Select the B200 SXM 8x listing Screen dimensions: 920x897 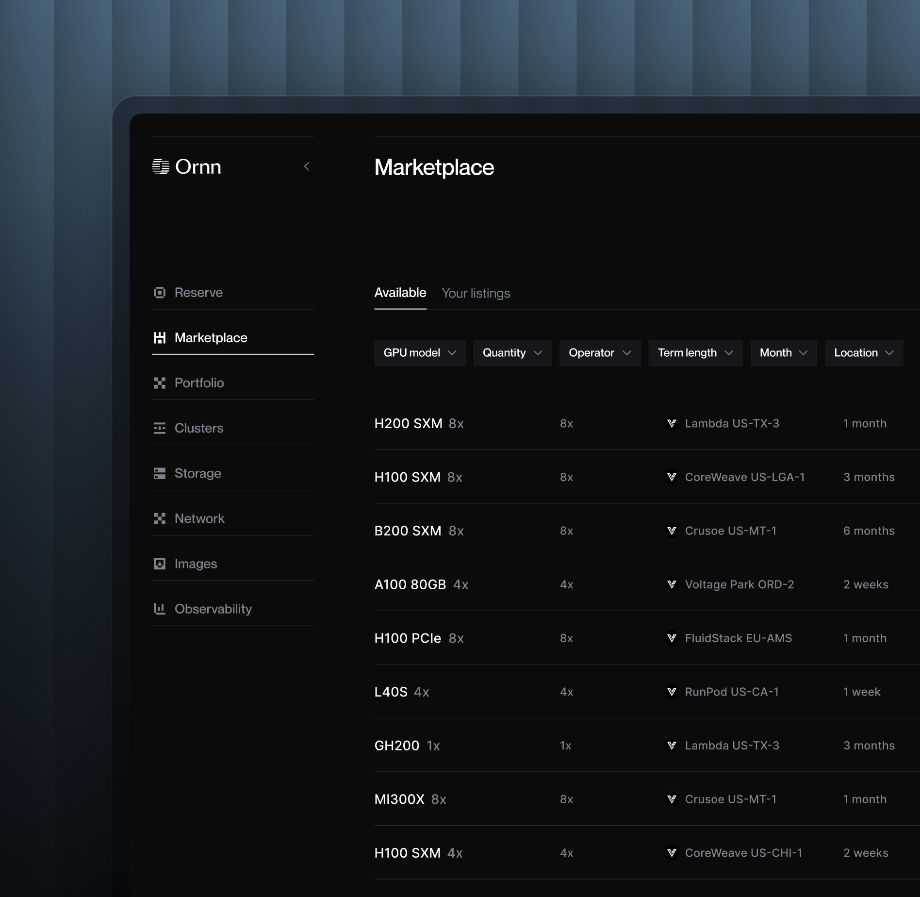[419, 531]
